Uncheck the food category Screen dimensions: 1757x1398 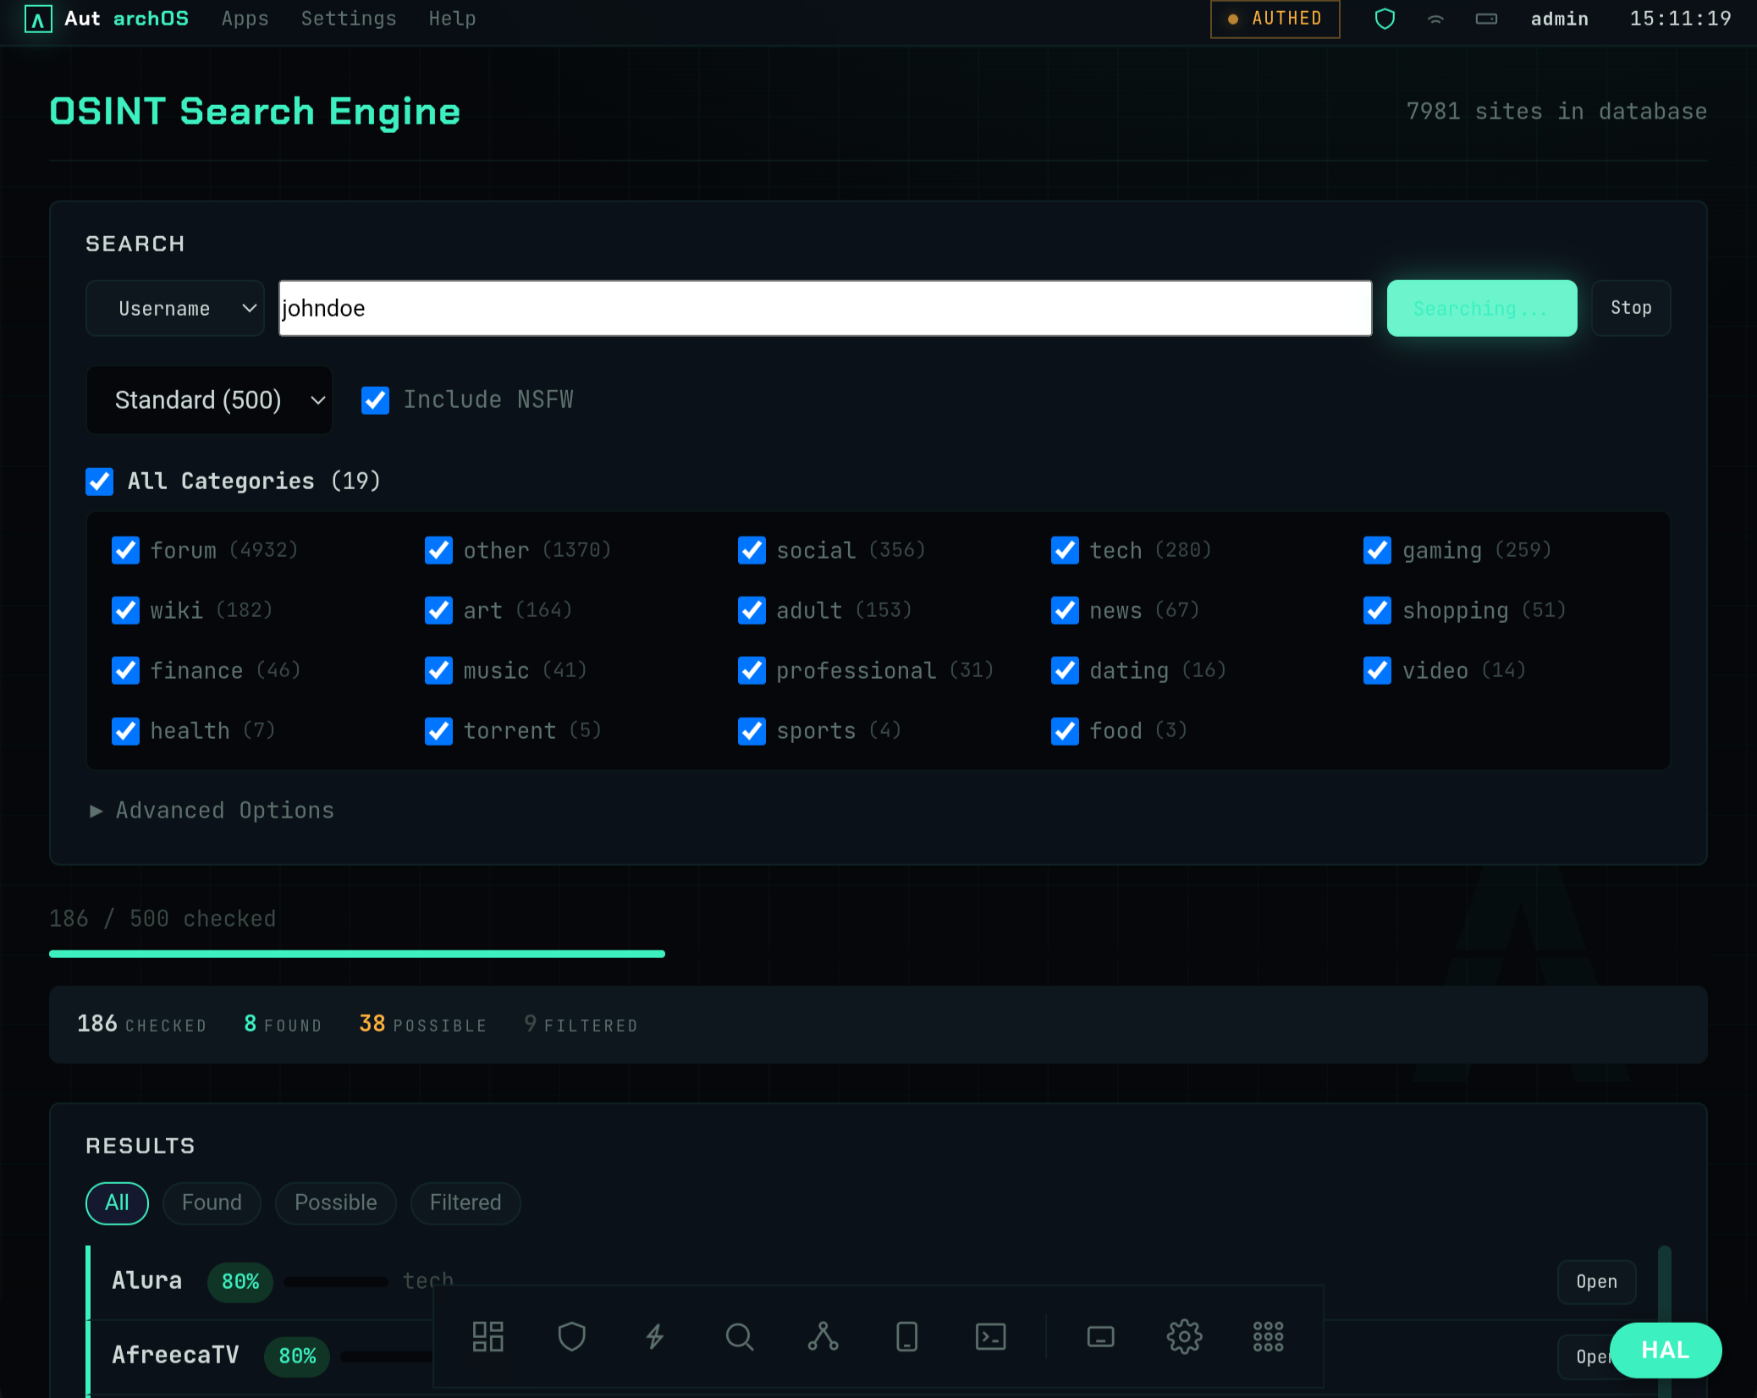(1065, 731)
